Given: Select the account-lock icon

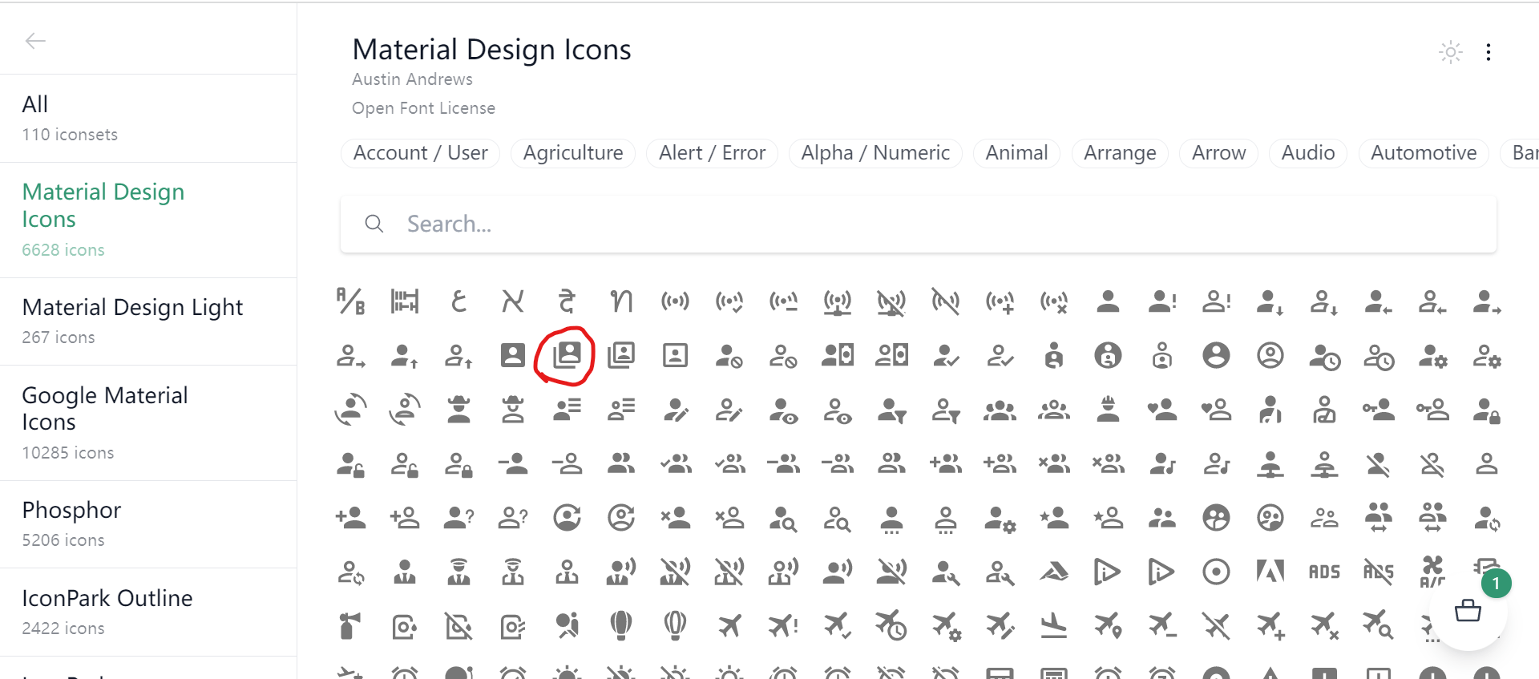Looking at the screenshot, I should 1487,410.
